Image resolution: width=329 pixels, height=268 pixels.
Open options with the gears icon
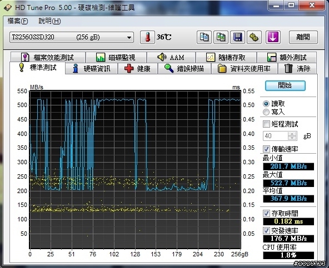pos(254,37)
